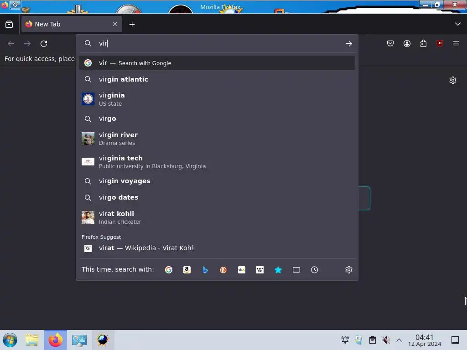
Task: Choose the 'virgin river' Drama series suggestion
Action: pyautogui.click(x=217, y=139)
